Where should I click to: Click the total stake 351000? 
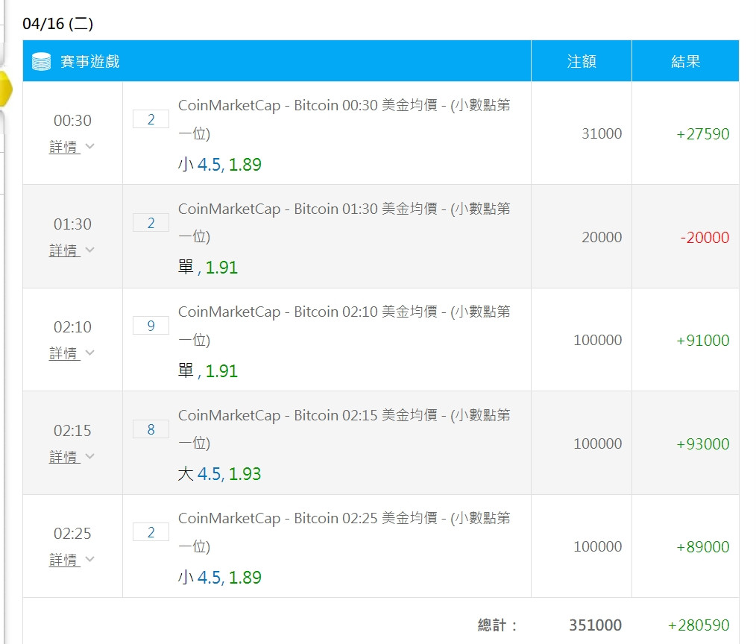tap(595, 625)
